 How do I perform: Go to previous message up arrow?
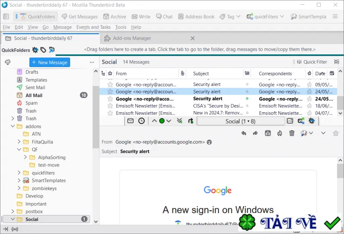(x=154, y=121)
